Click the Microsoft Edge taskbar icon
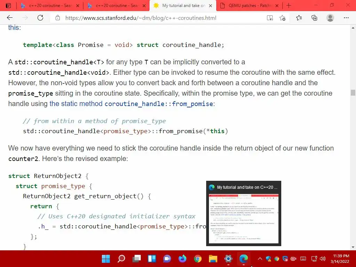 click(x=244, y=259)
